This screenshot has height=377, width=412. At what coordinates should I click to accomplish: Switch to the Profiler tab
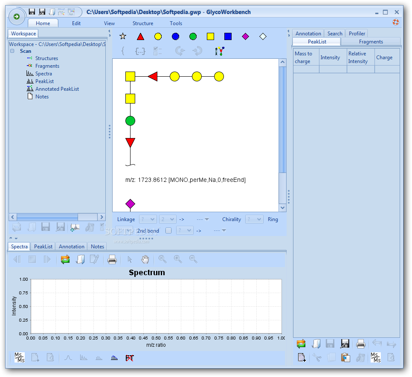(357, 33)
